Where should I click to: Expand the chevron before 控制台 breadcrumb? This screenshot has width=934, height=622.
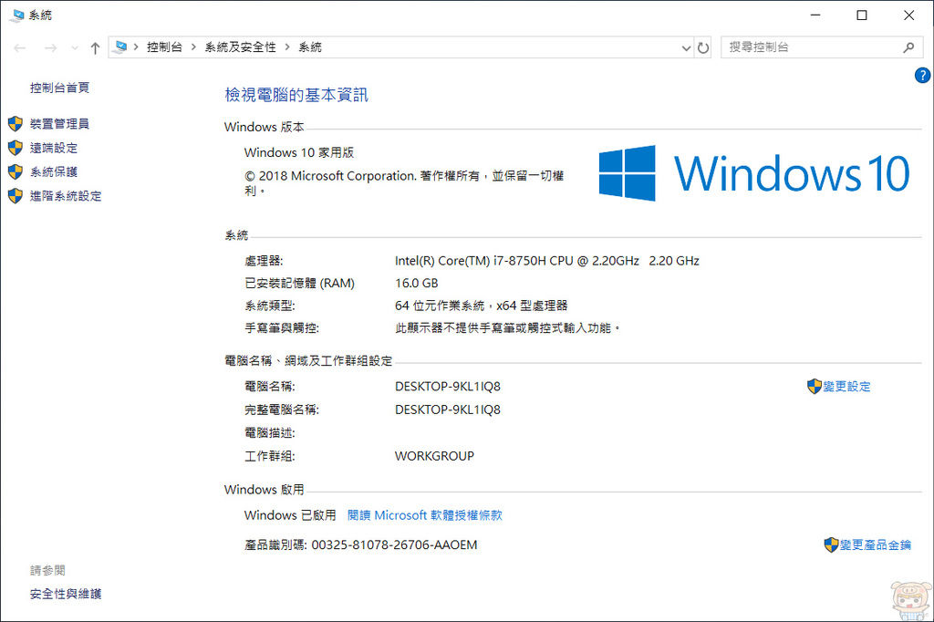[136, 47]
